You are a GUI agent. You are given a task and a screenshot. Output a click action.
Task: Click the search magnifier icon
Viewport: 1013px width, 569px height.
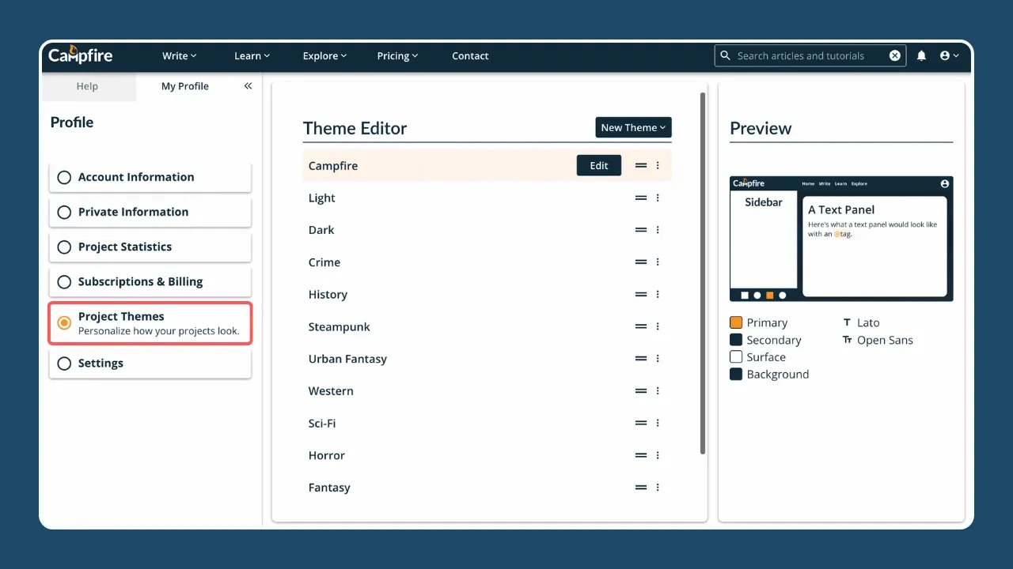click(726, 55)
